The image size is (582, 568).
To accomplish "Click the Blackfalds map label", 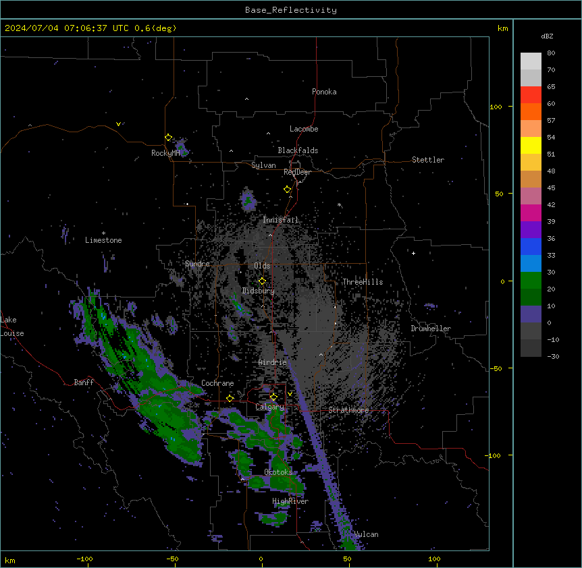I will click(x=298, y=150).
